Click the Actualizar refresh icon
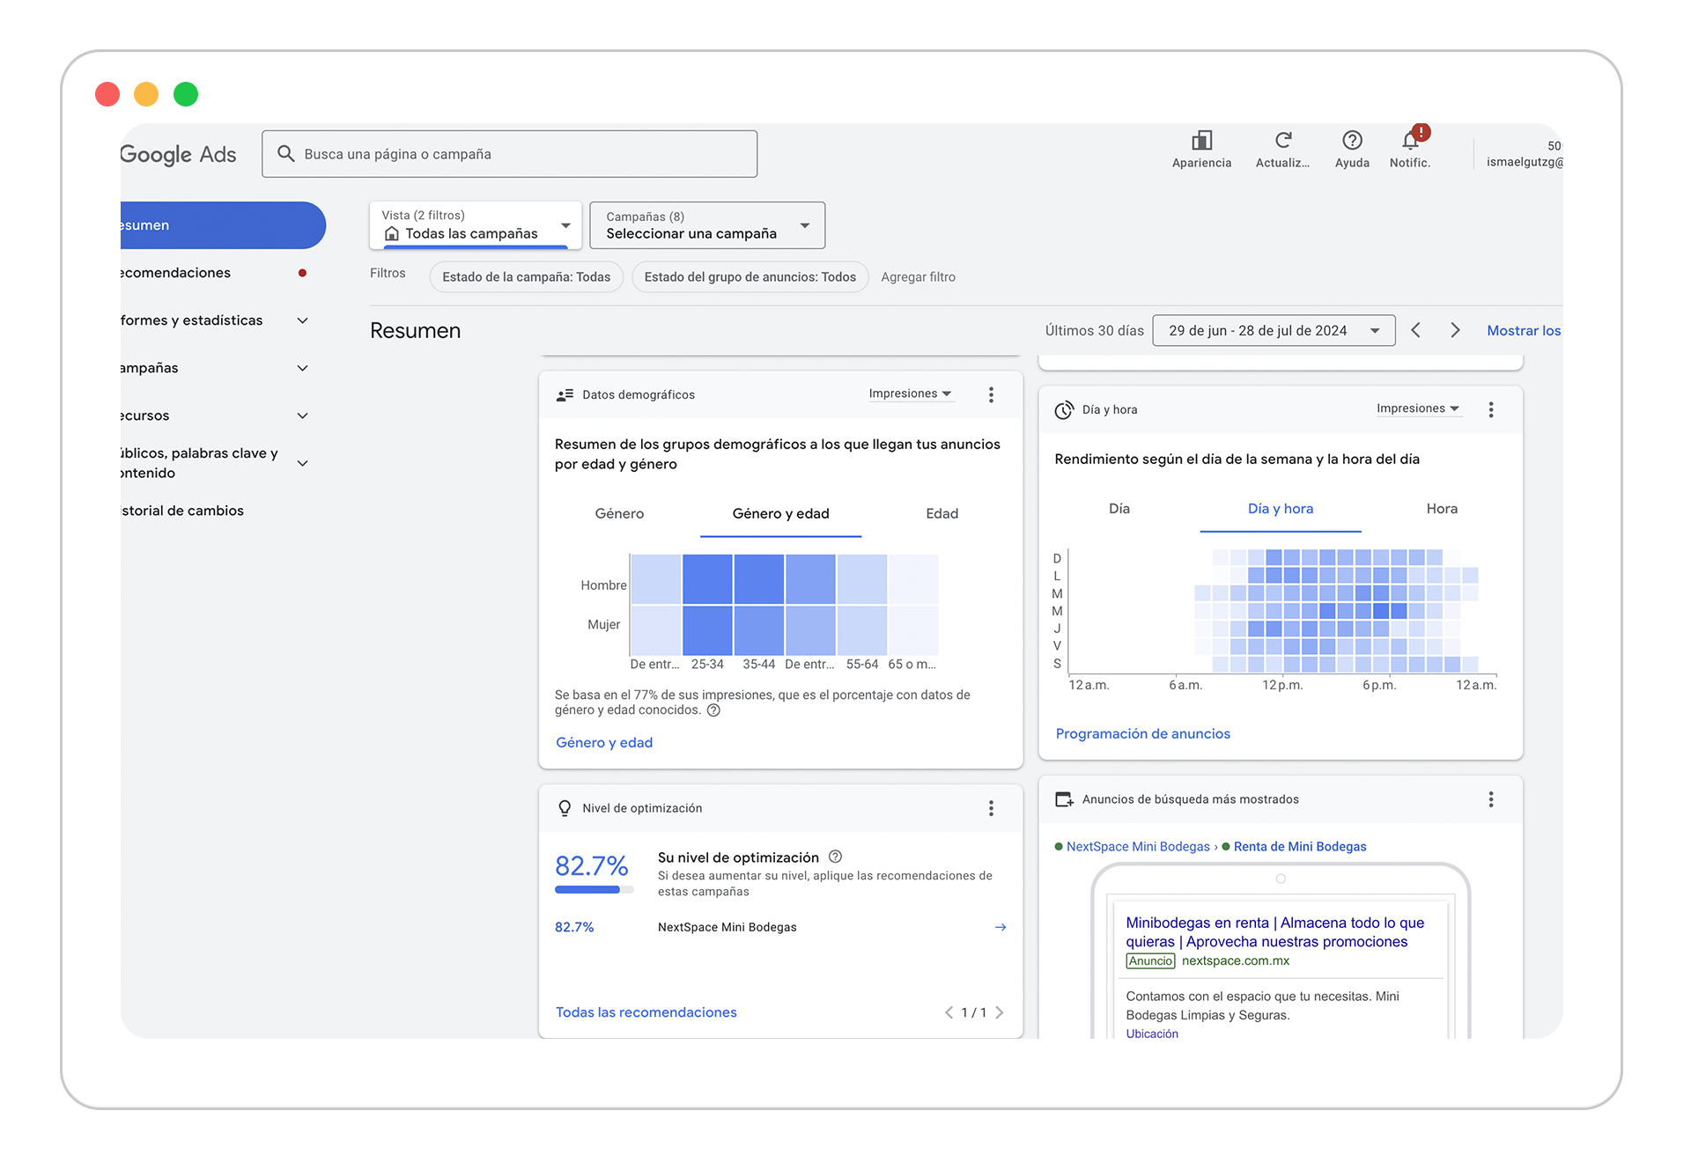 1282,141
